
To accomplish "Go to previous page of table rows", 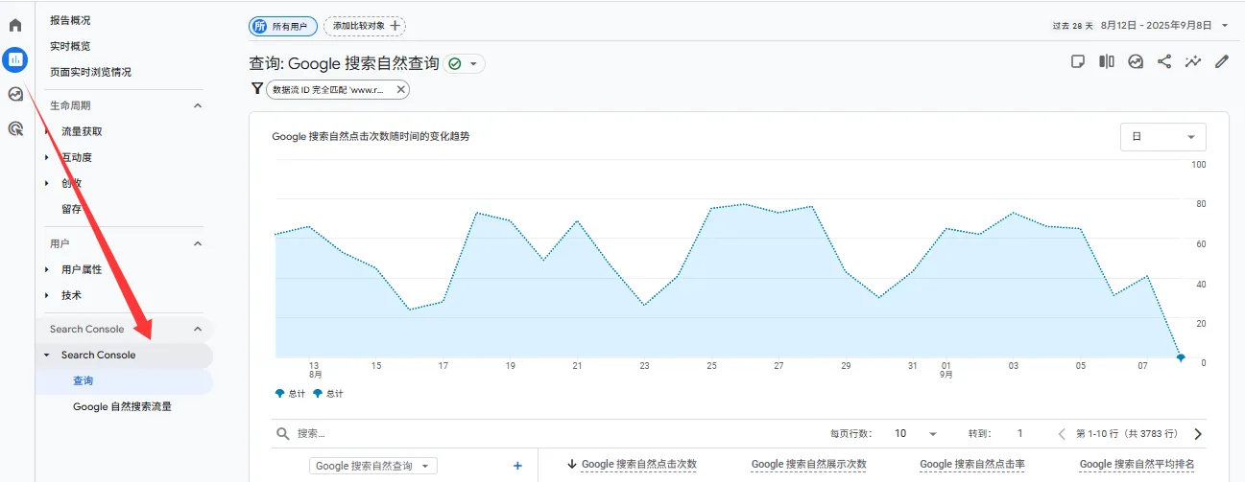I will tap(1062, 433).
